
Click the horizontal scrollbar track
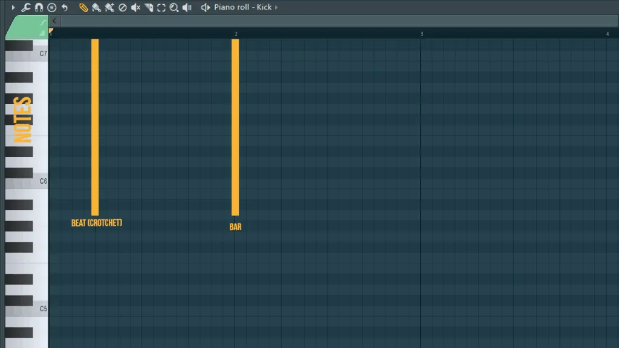tap(339, 21)
